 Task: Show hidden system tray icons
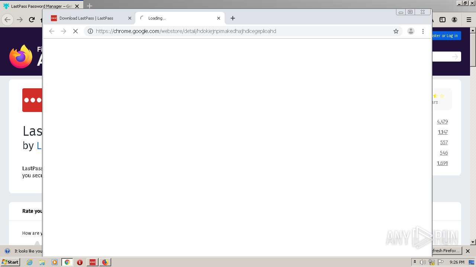point(415,262)
